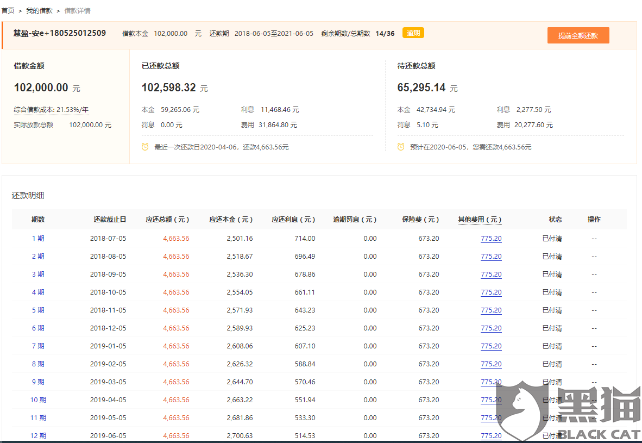Open the 1 期 installment link
This screenshot has height=443, width=642.
pyautogui.click(x=38, y=239)
